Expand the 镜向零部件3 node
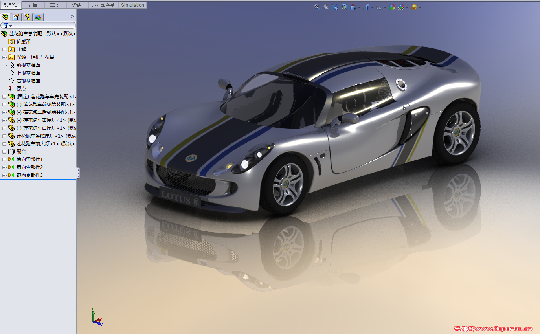 pos(4,175)
